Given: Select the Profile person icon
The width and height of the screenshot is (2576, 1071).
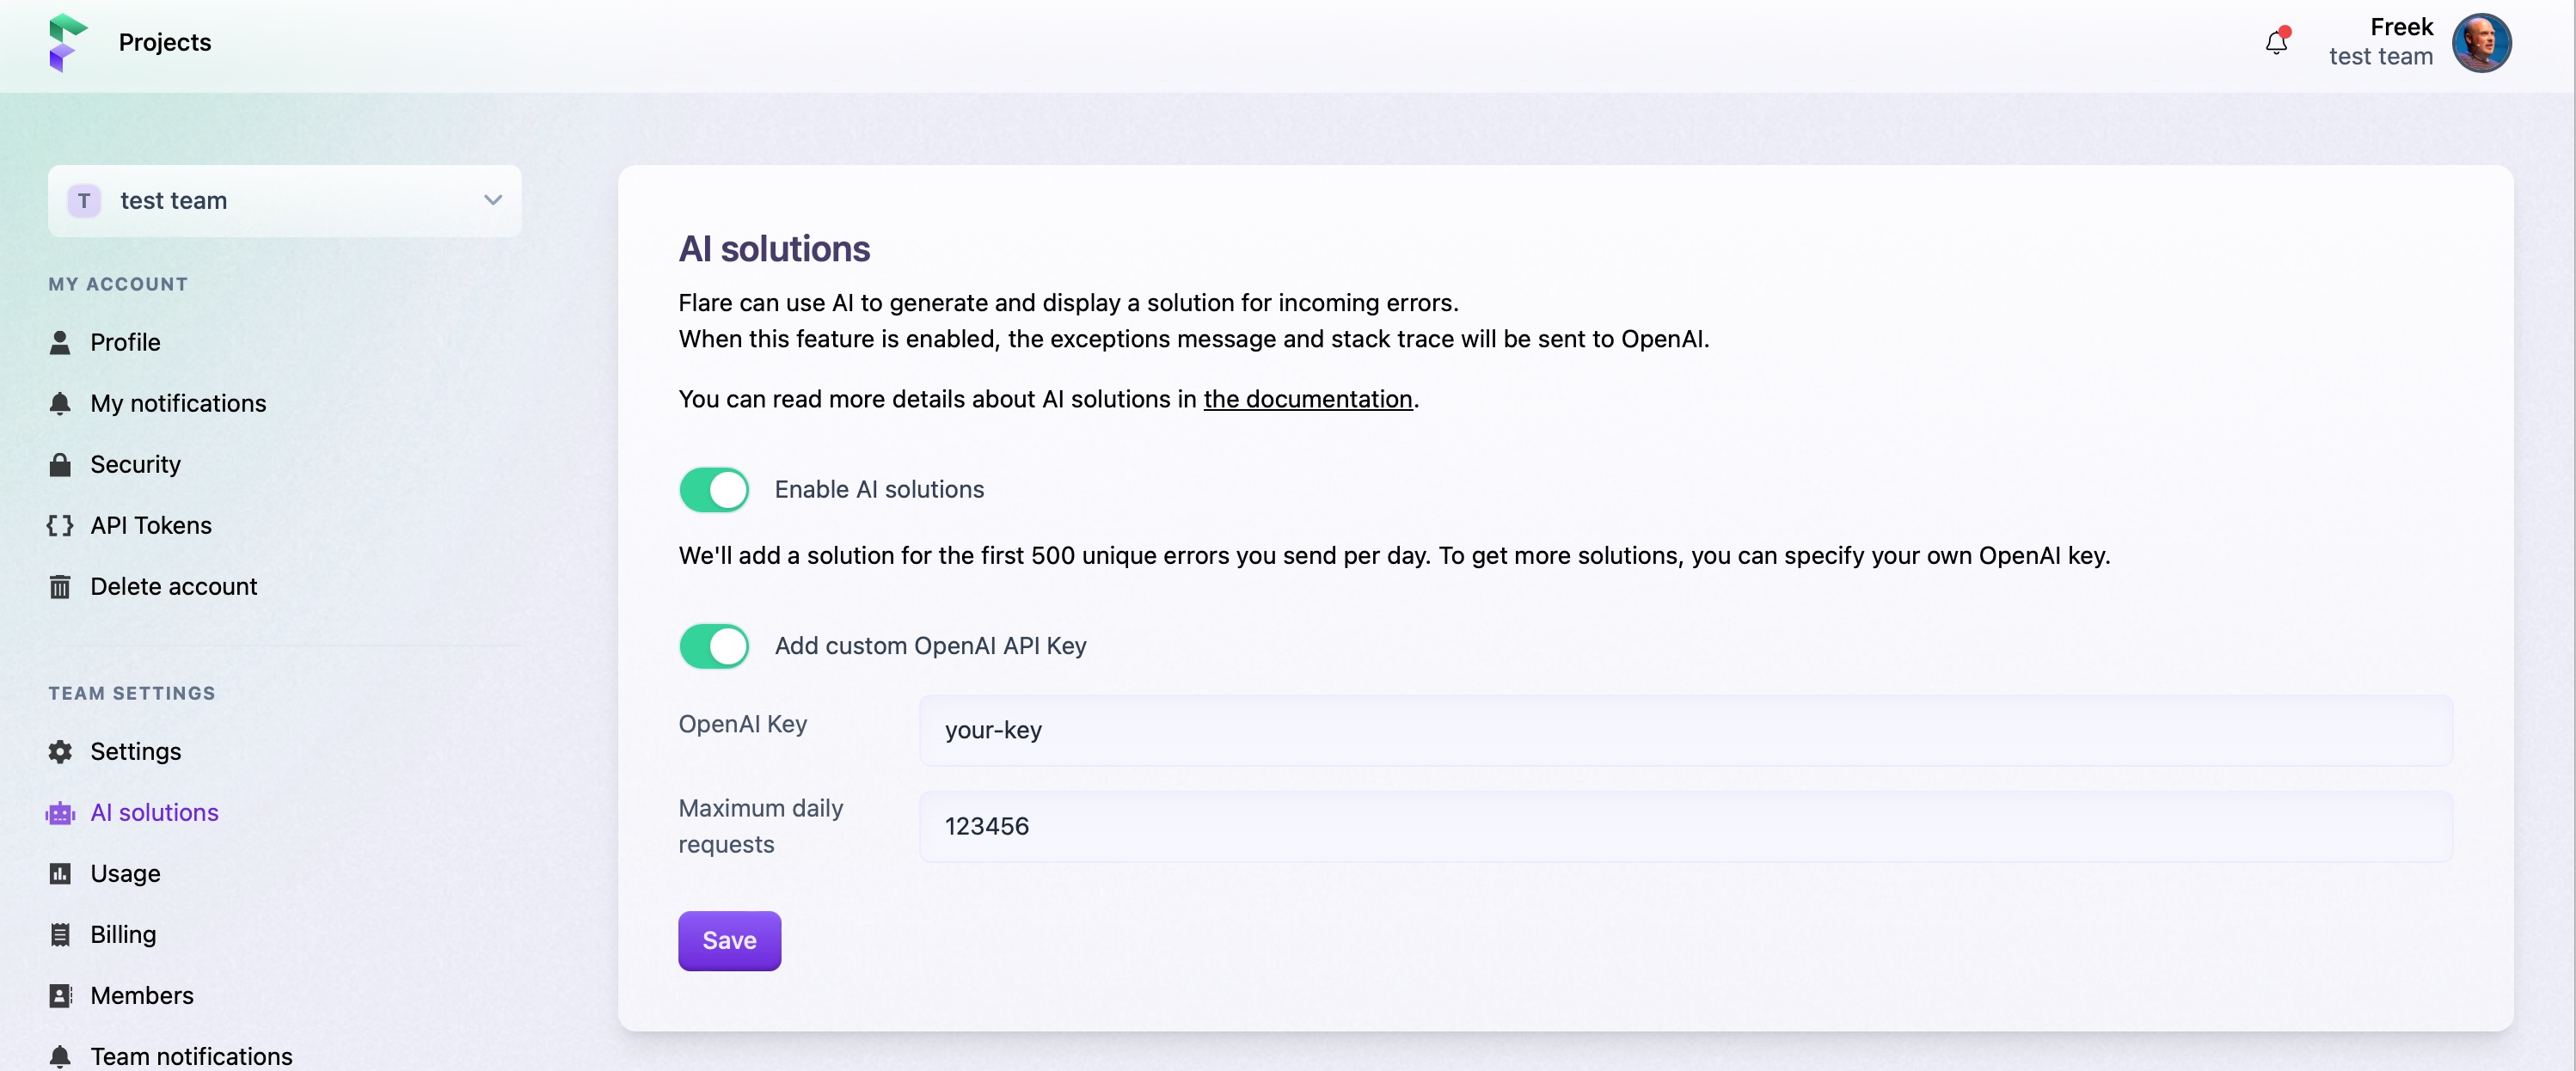Looking at the screenshot, I should tap(60, 342).
